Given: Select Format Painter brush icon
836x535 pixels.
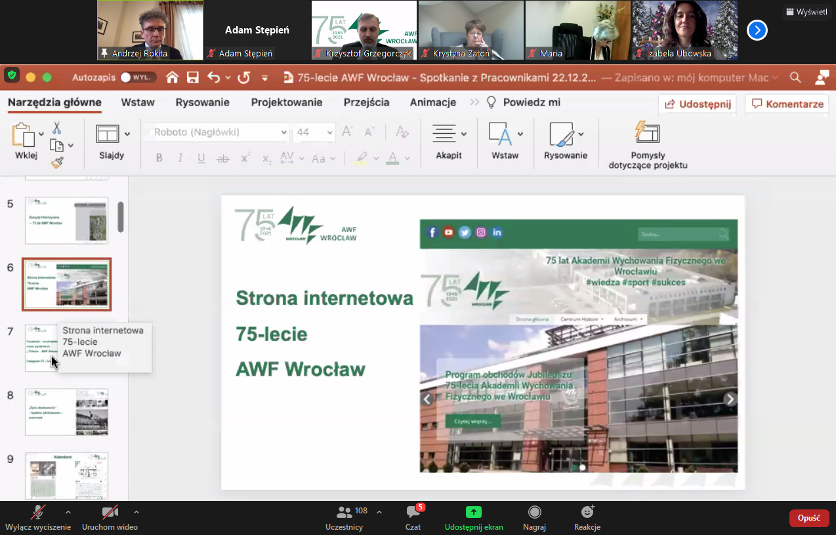Looking at the screenshot, I should pyautogui.click(x=57, y=162).
